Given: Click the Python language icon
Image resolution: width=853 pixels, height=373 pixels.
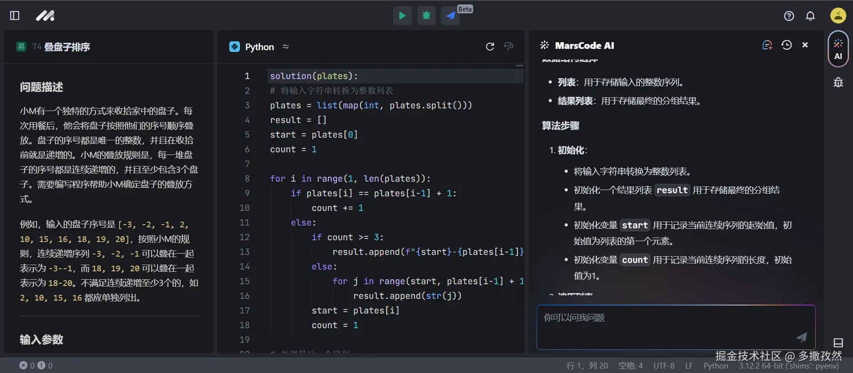Looking at the screenshot, I should click(235, 47).
